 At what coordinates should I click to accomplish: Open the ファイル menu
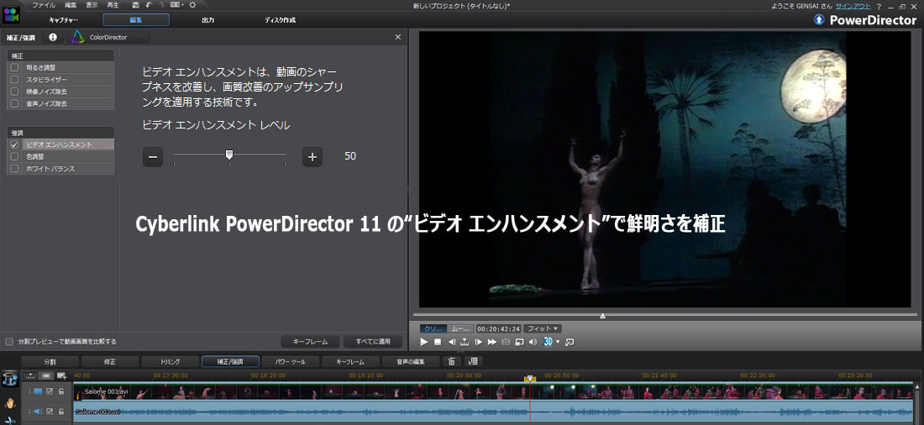click(44, 5)
